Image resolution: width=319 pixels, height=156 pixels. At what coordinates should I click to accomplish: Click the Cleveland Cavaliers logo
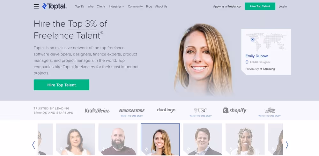pyautogui.click(x=270, y=110)
